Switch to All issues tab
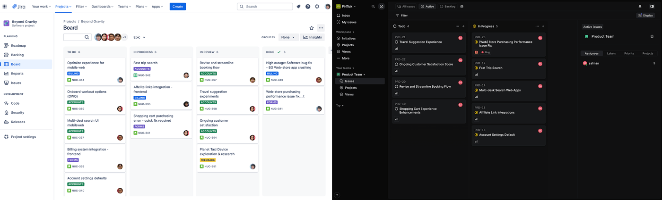Image resolution: width=662 pixels, height=200 pixels. pyautogui.click(x=406, y=7)
